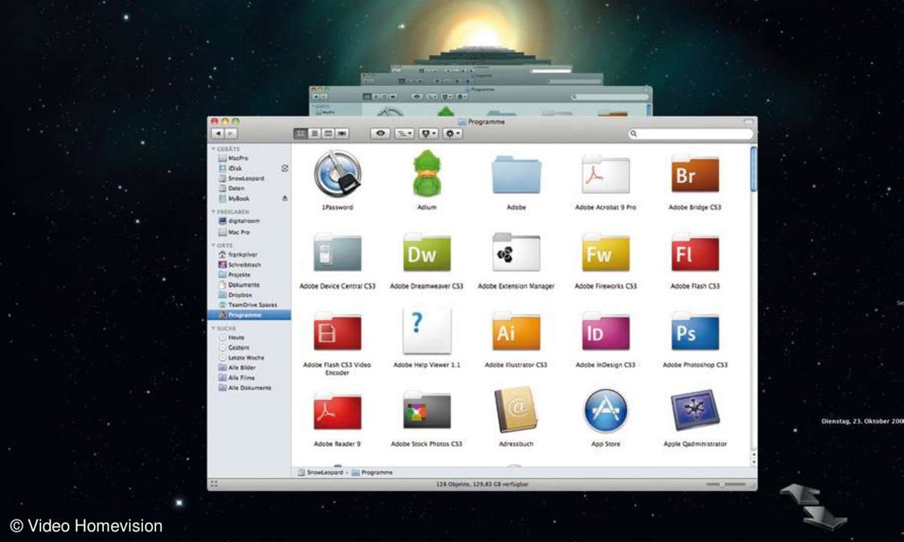
Task: Select the Adobe Flash CS3 folder
Action: pos(695,253)
